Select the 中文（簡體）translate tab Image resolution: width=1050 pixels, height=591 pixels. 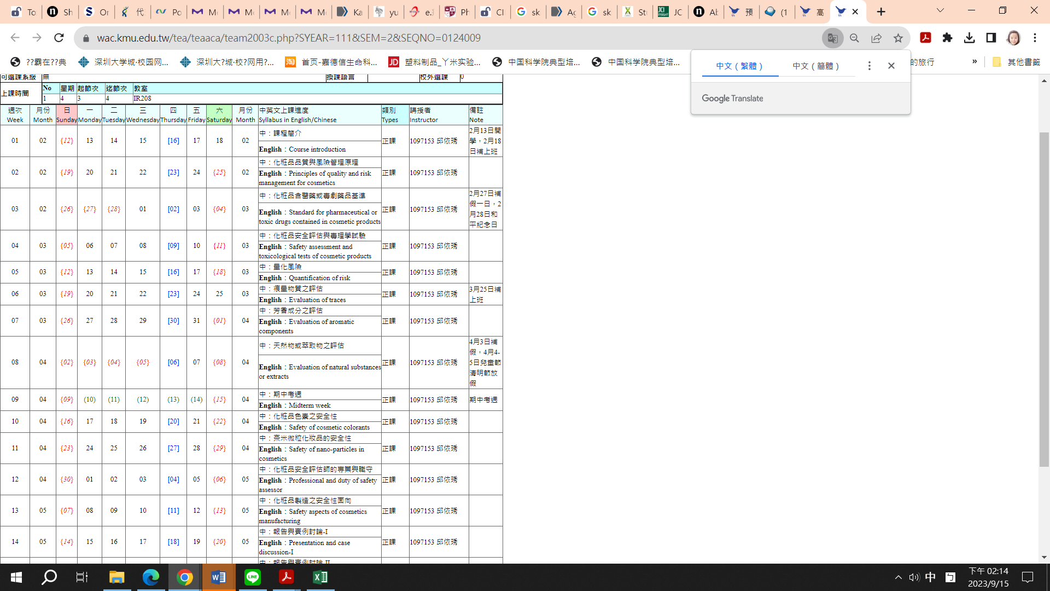pyautogui.click(x=816, y=66)
